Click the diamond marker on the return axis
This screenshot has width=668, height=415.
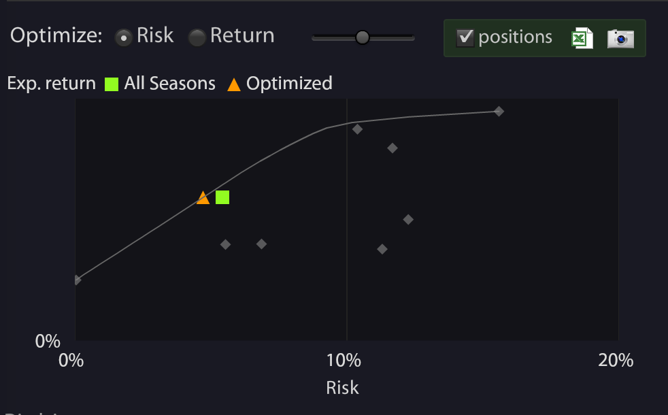[77, 280]
